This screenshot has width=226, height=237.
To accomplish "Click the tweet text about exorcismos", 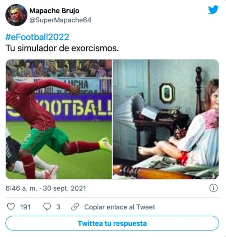I will click(62, 48).
